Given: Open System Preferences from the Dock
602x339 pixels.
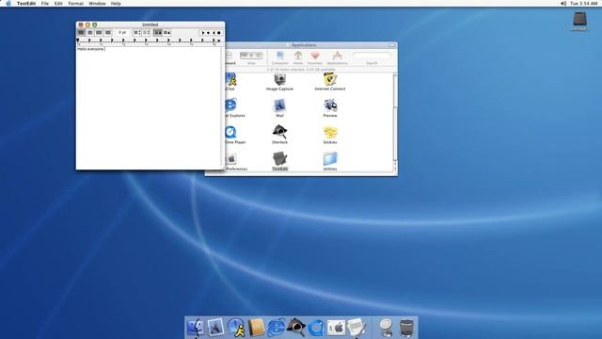Looking at the screenshot, I should coord(337,328).
